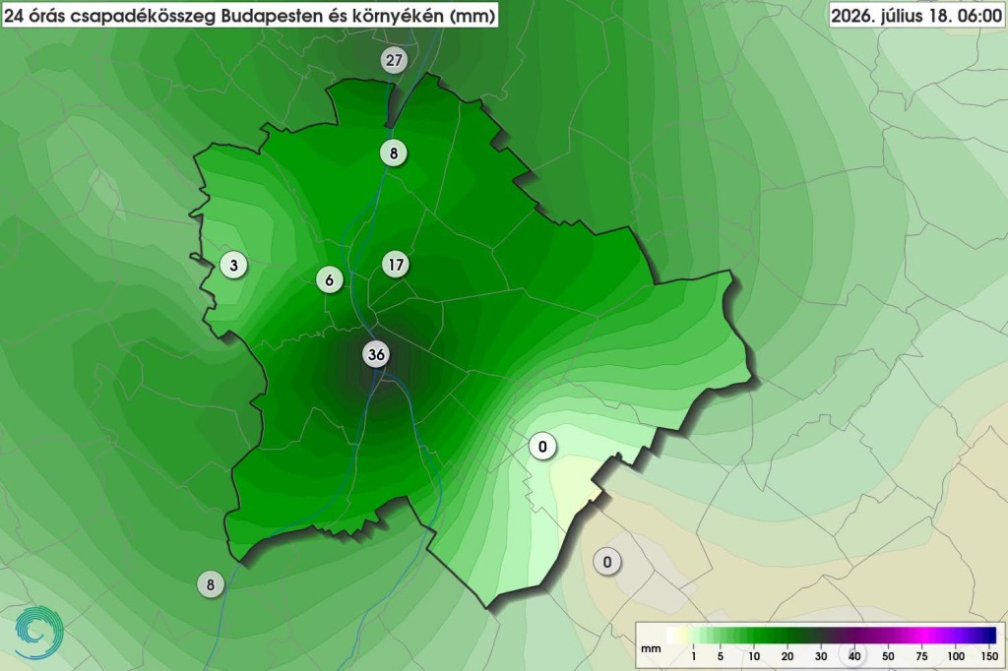Click the mm unit label on legend
The height and width of the screenshot is (671, 1008).
[x=651, y=648]
